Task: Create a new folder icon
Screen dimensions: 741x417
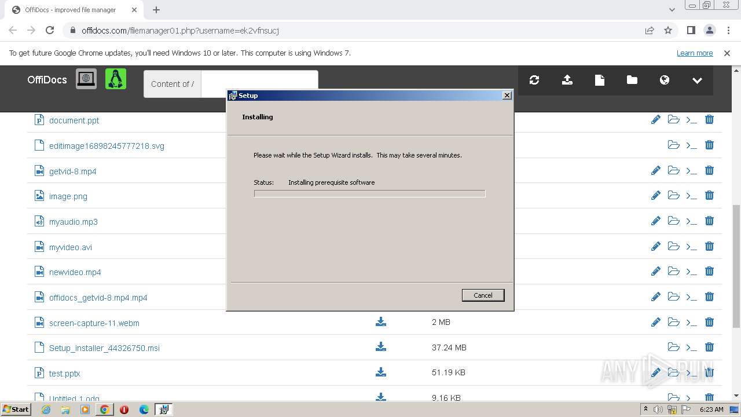Action: [632, 80]
